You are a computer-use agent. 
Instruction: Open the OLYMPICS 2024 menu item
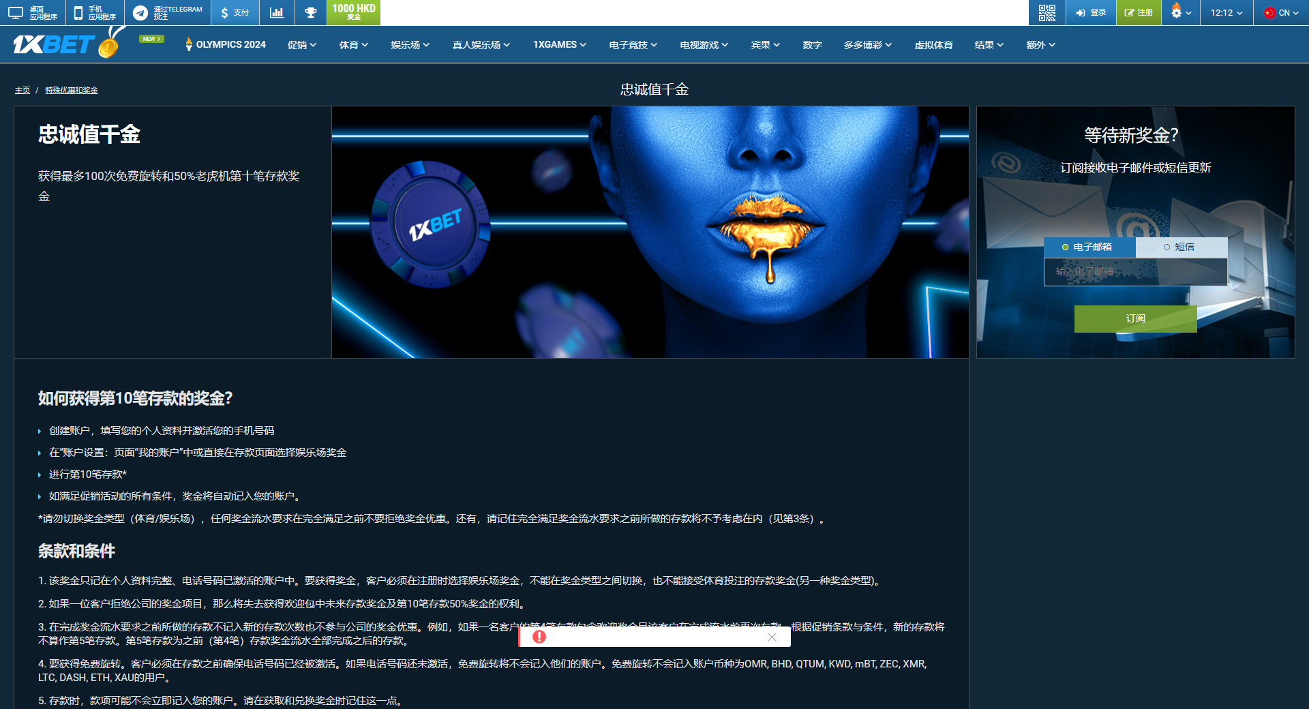[x=225, y=45]
